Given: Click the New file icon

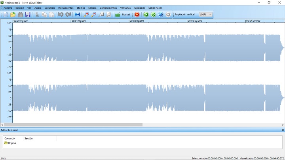Looking at the screenshot, I should coord(6,15).
